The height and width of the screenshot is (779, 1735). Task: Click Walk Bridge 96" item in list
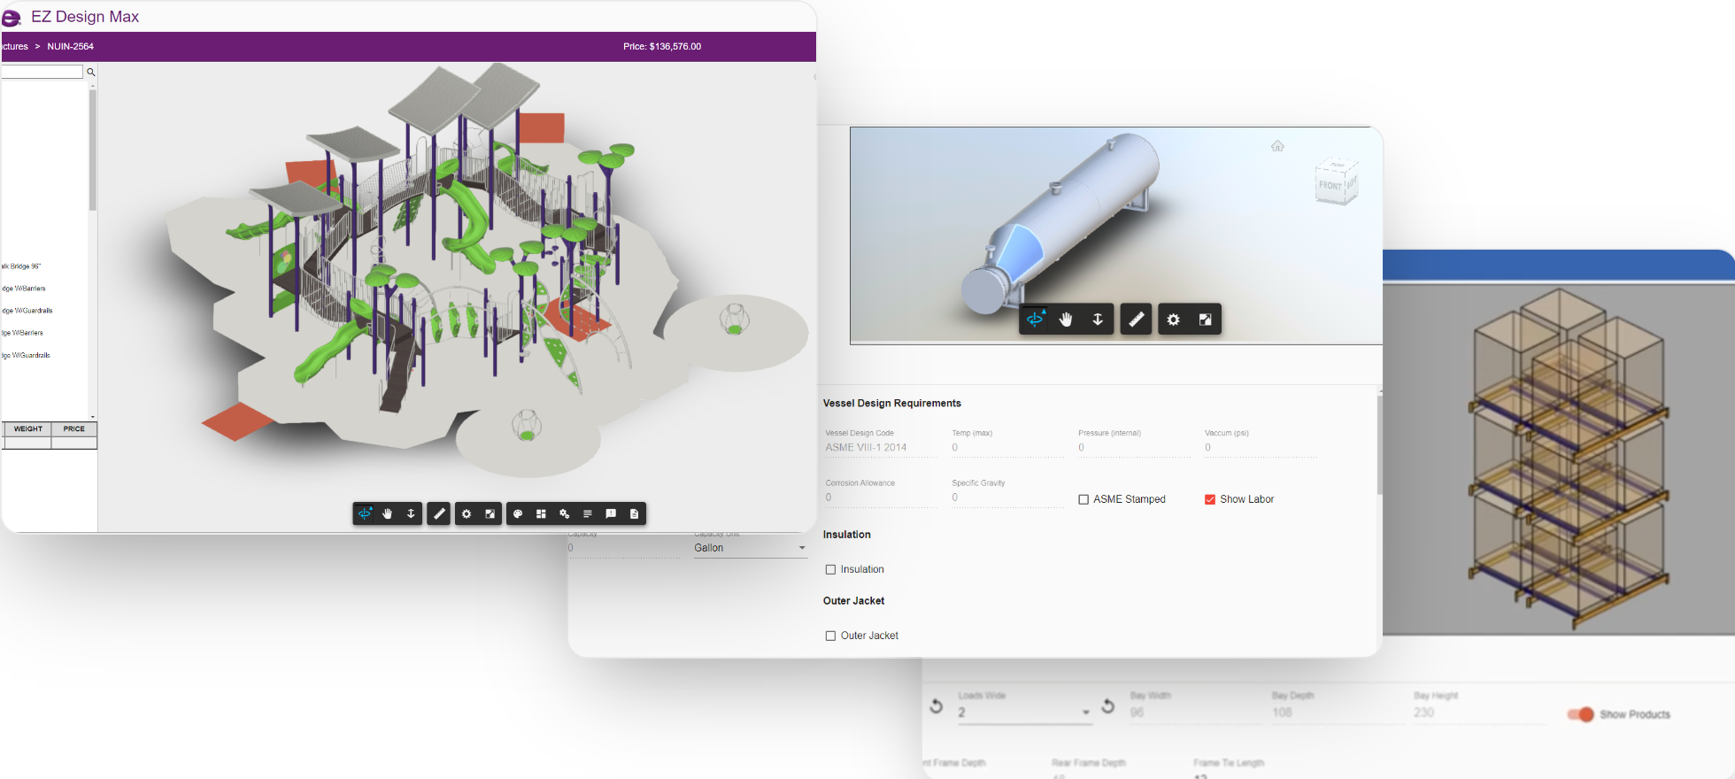tap(21, 266)
